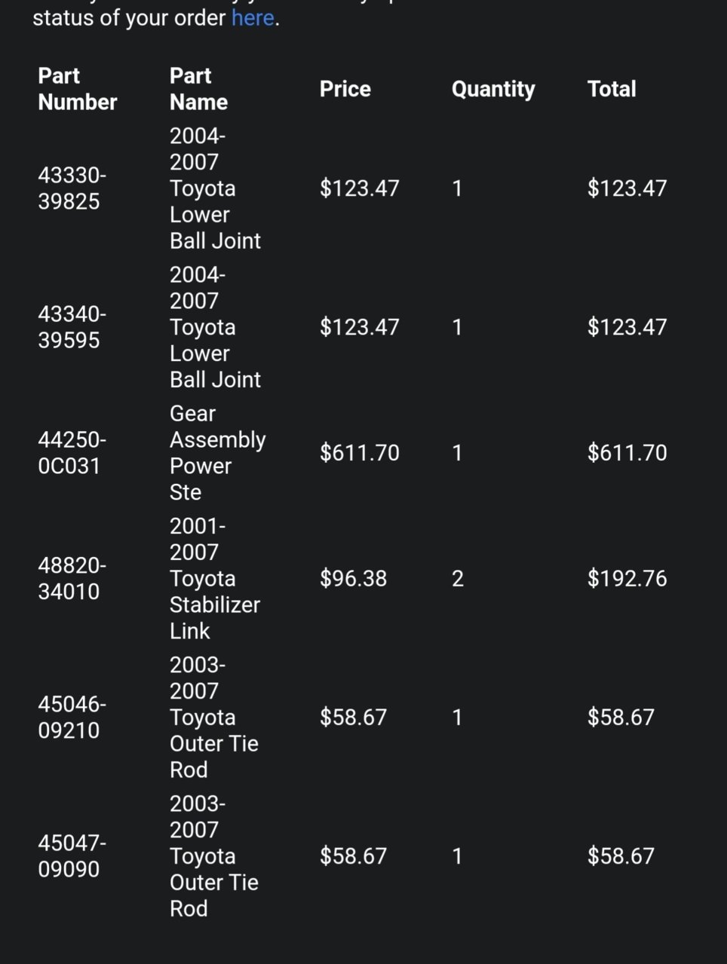Image resolution: width=727 pixels, height=964 pixels.
Task: Click the $611.70 price cell
Action: coord(360,453)
